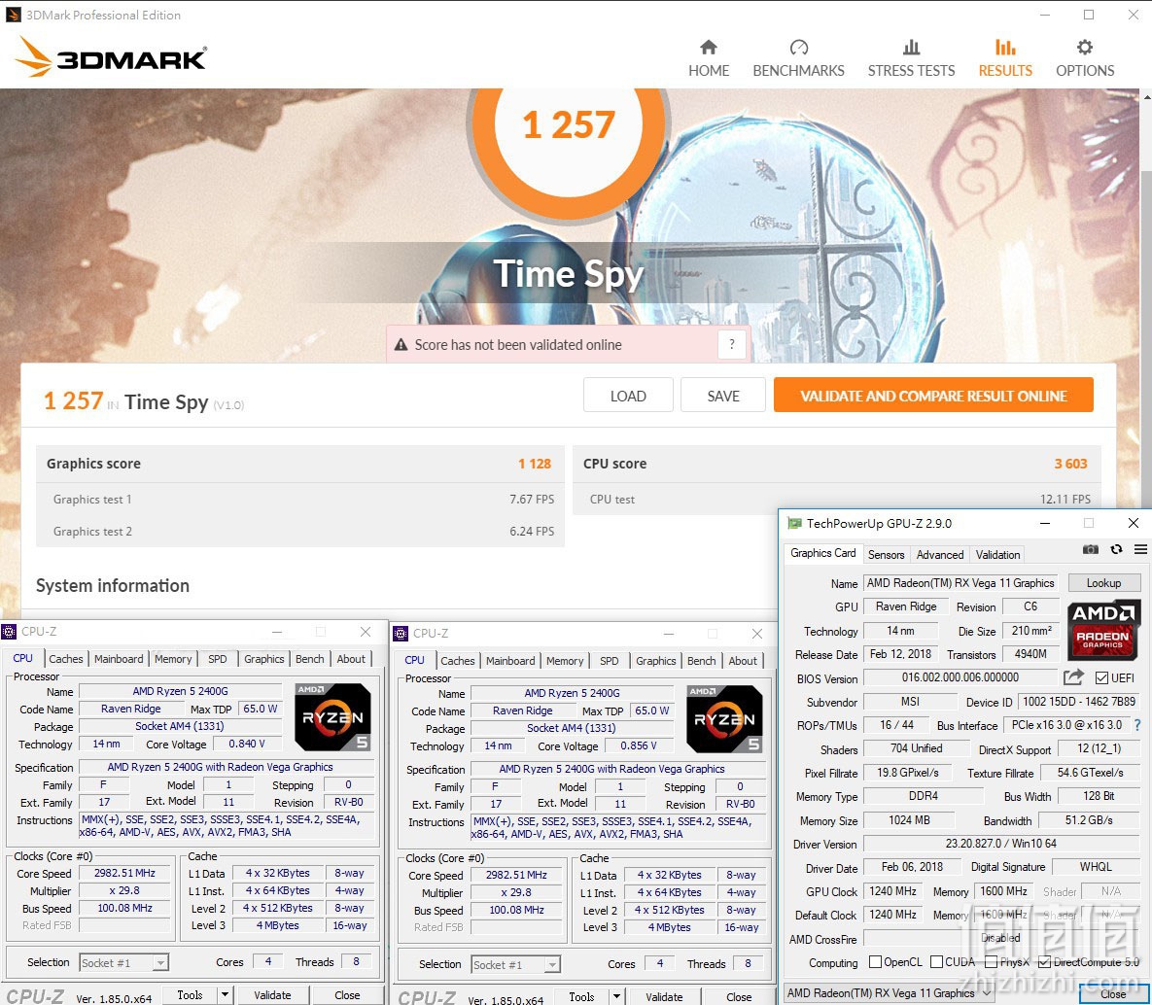The width and height of the screenshot is (1152, 1005).
Task: Open the SPD tab in the left CPU-Z window
Action: click(218, 659)
